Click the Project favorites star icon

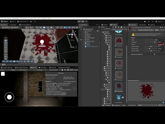pyautogui.click(x=124, y=27)
